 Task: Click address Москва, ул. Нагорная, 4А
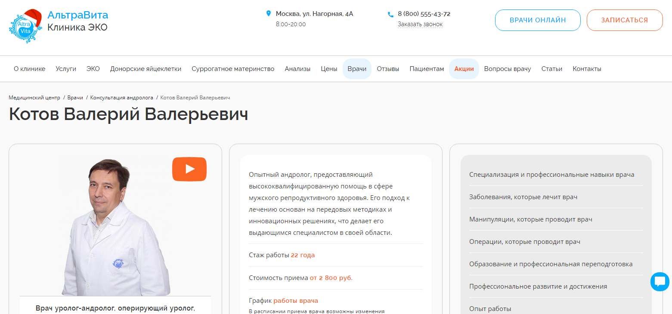pos(314,14)
